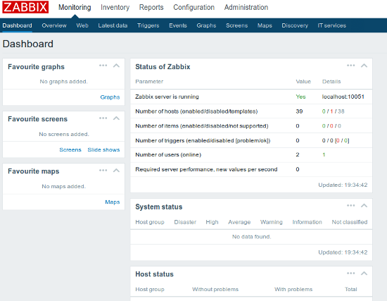Viewport: 387px width, 301px height.
Task: Switch to the Web submenu tab
Action: [x=82, y=25]
